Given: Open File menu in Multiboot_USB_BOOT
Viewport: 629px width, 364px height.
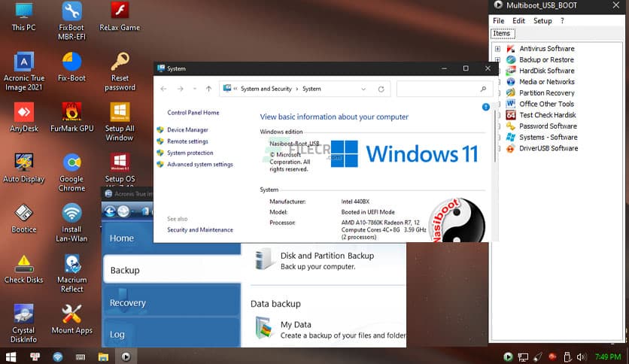Looking at the screenshot, I should tap(499, 21).
